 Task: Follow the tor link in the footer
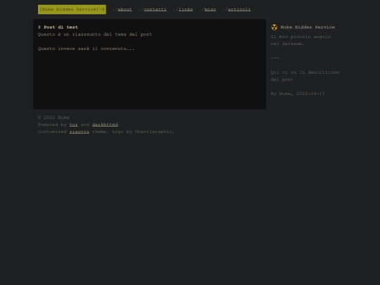coord(73,125)
